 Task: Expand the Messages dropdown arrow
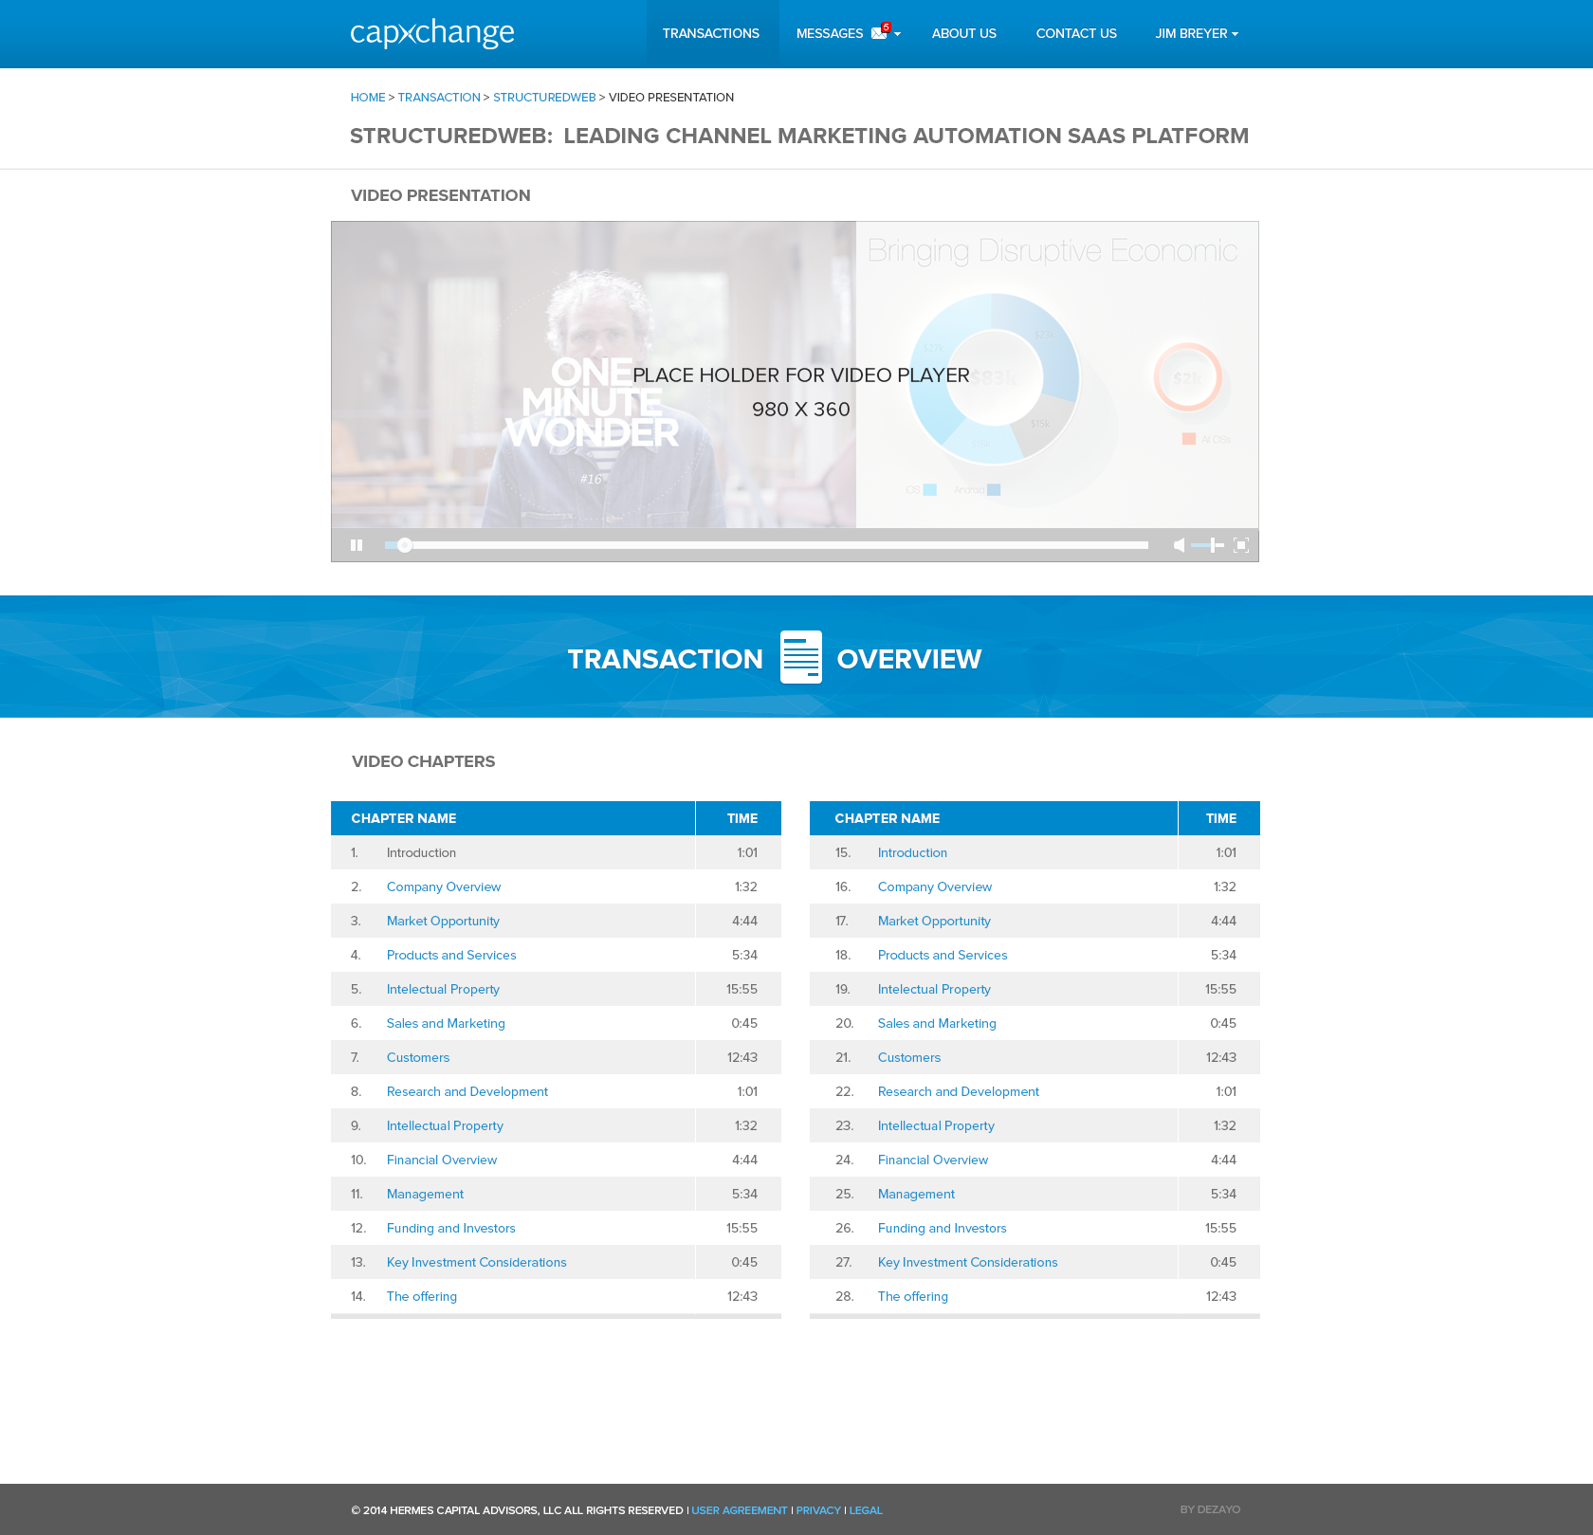(x=898, y=34)
